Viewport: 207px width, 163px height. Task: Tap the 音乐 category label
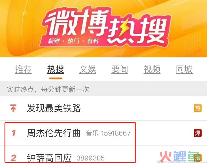tap(92, 133)
